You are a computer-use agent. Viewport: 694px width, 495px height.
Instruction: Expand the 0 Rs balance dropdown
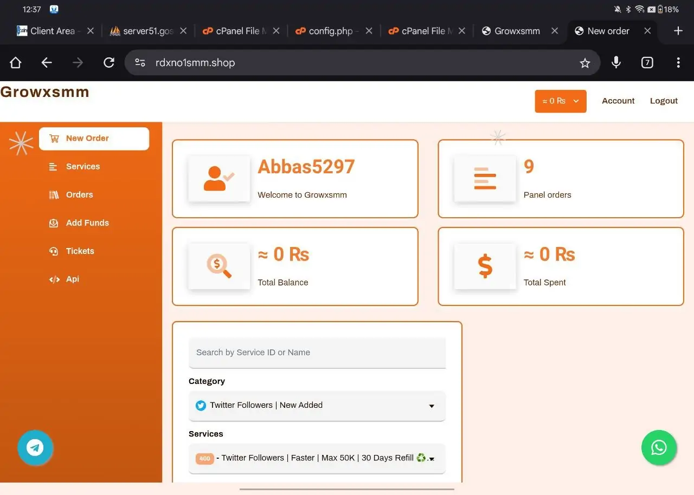560,101
